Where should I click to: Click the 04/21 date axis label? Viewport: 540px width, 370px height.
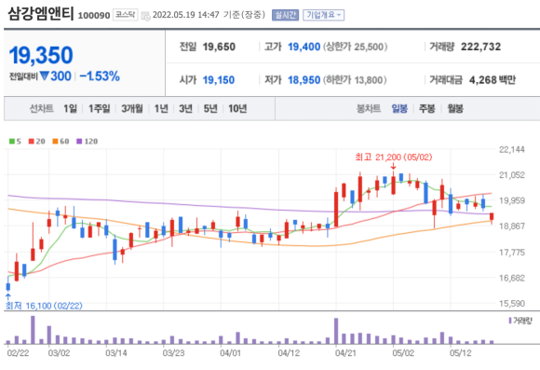(x=345, y=353)
